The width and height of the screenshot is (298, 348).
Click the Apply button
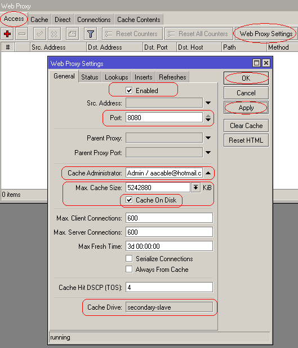[246, 108]
